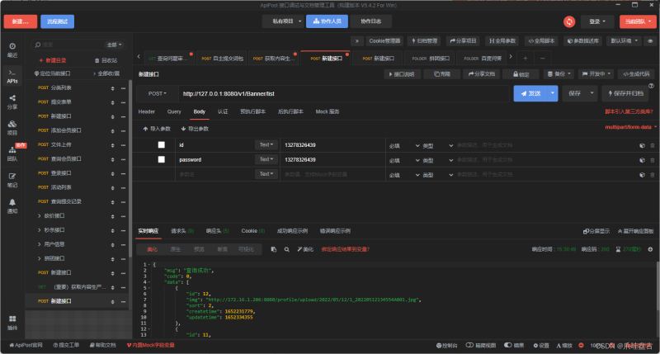Click the 分享 share icon in the sidebar

pos(12,102)
